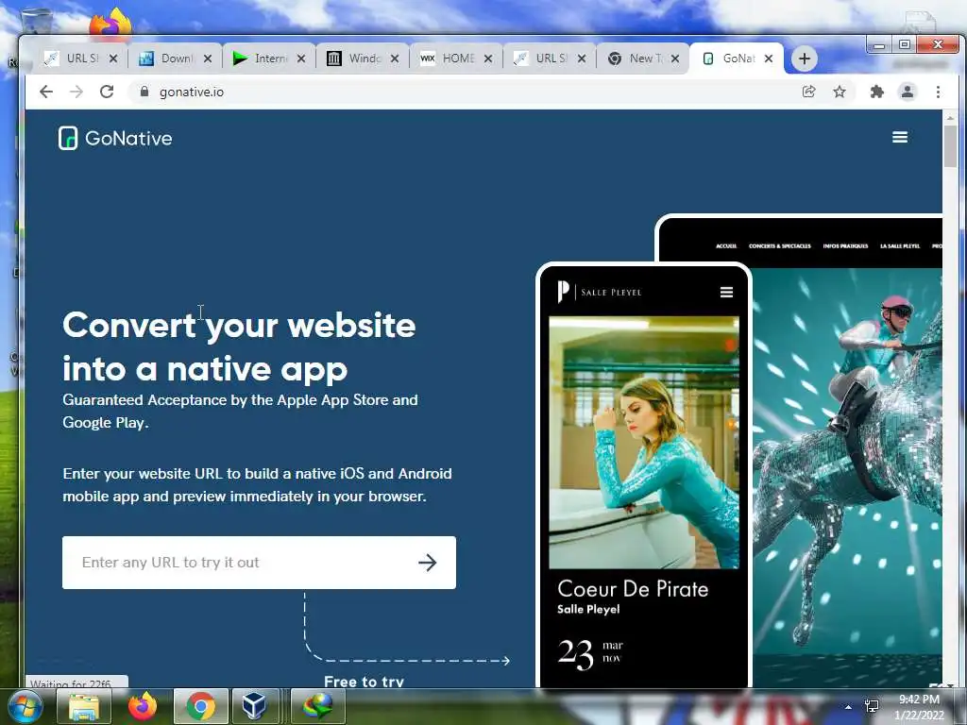Close the Download tab
The height and width of the screenshot is (725, 967).
click(x=208, y=59)
